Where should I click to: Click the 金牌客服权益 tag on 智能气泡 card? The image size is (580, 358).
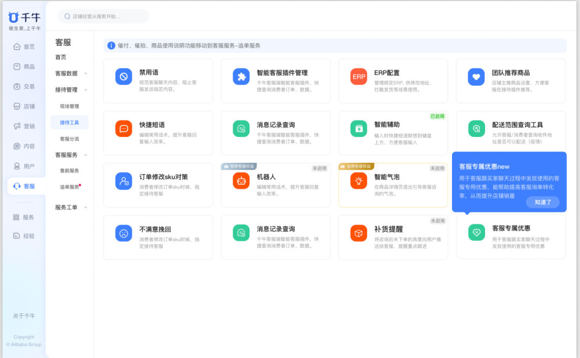356,166
